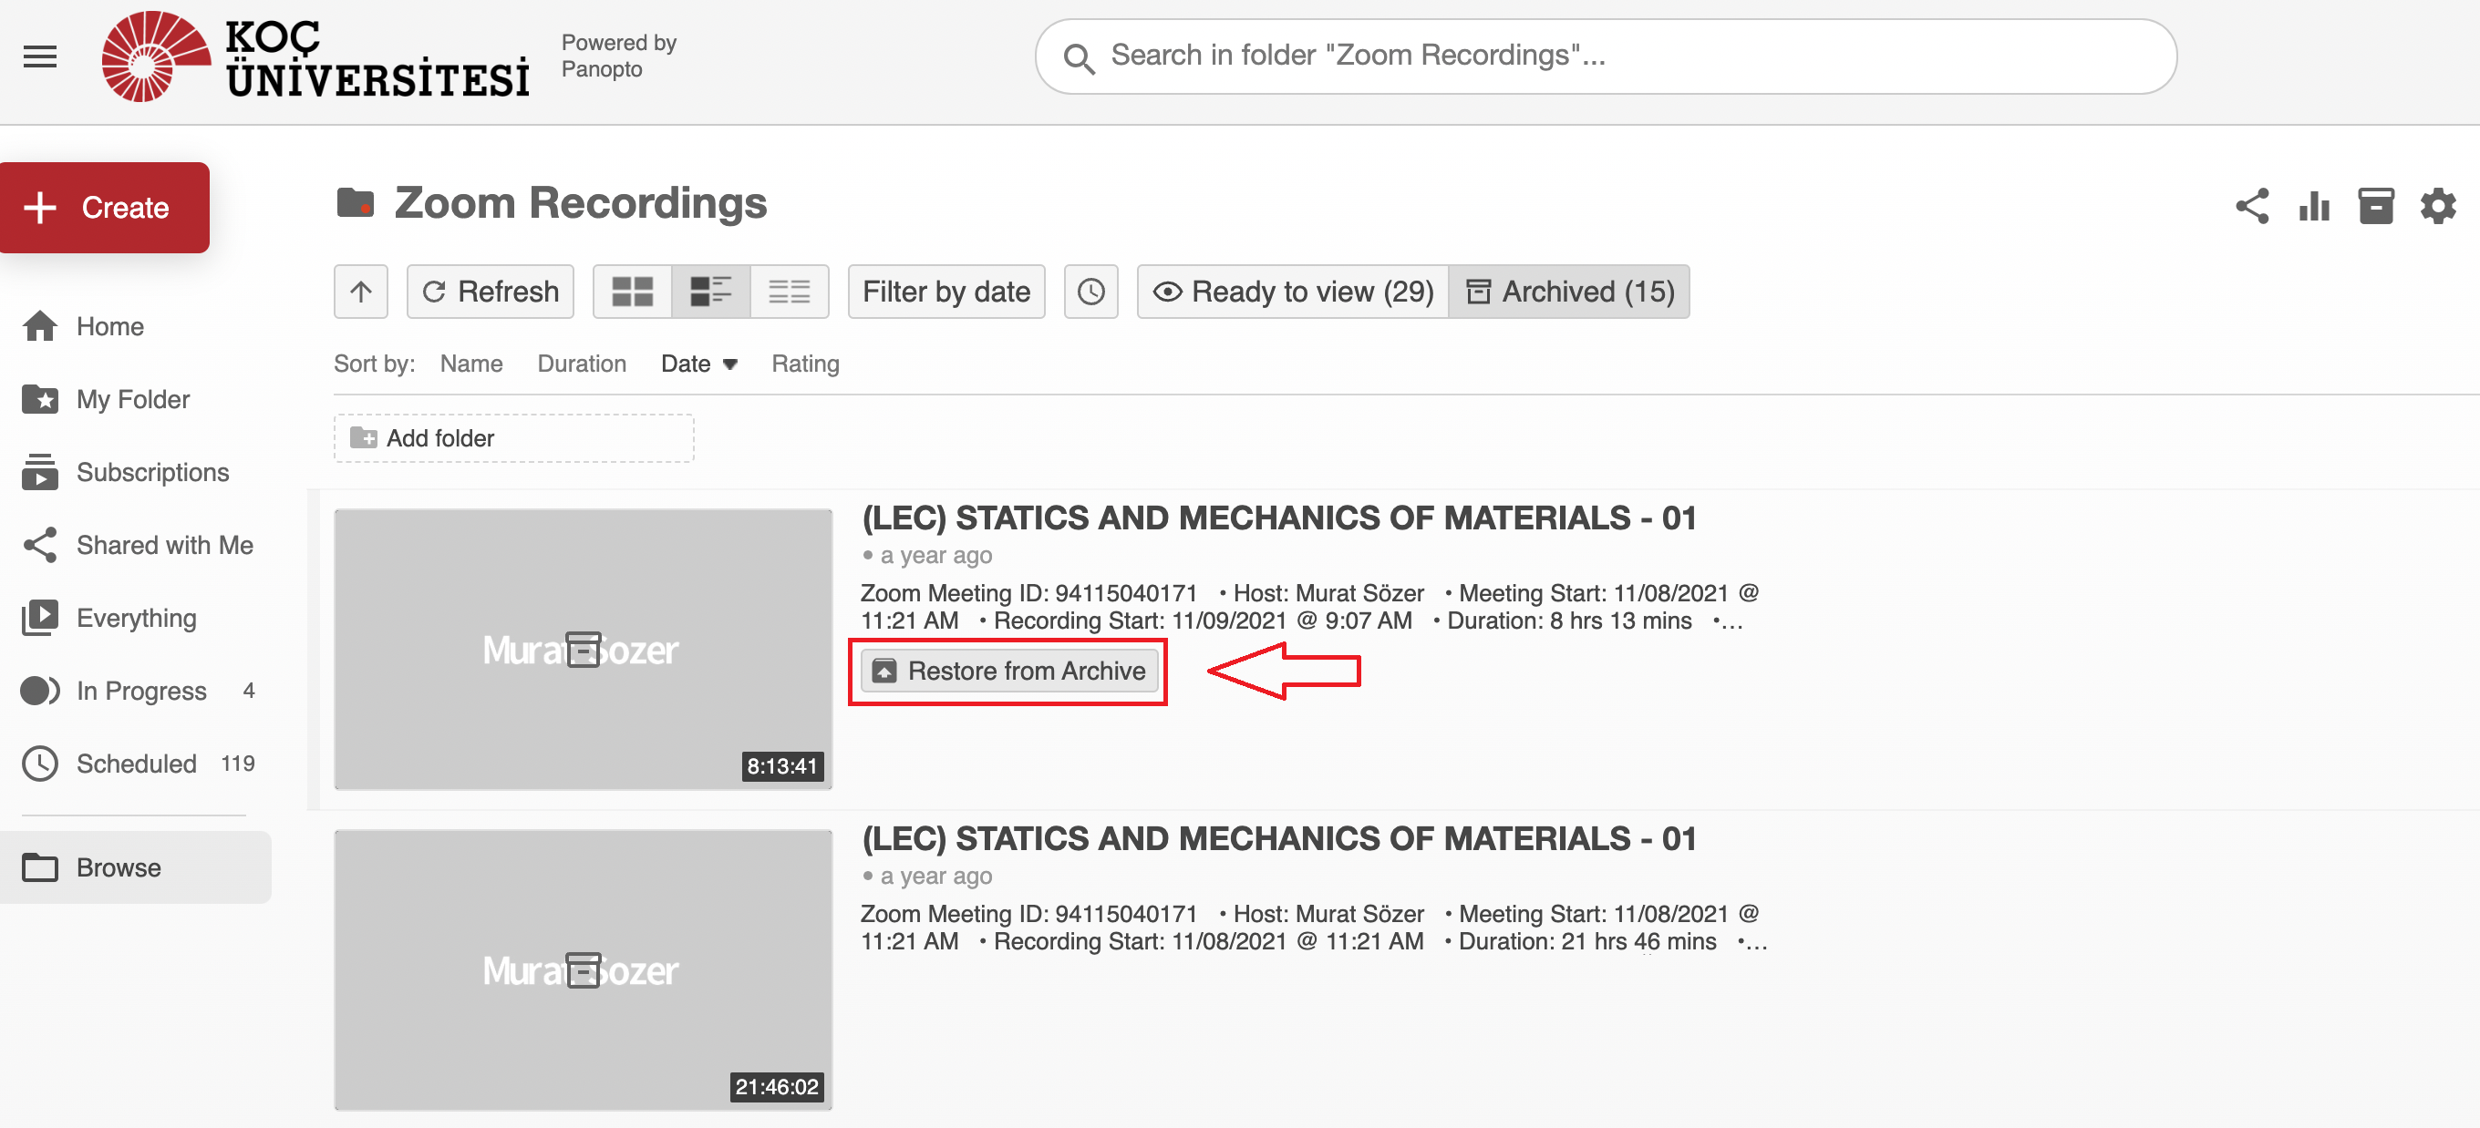Switch to grid thumbnail view

pos(633,292)
